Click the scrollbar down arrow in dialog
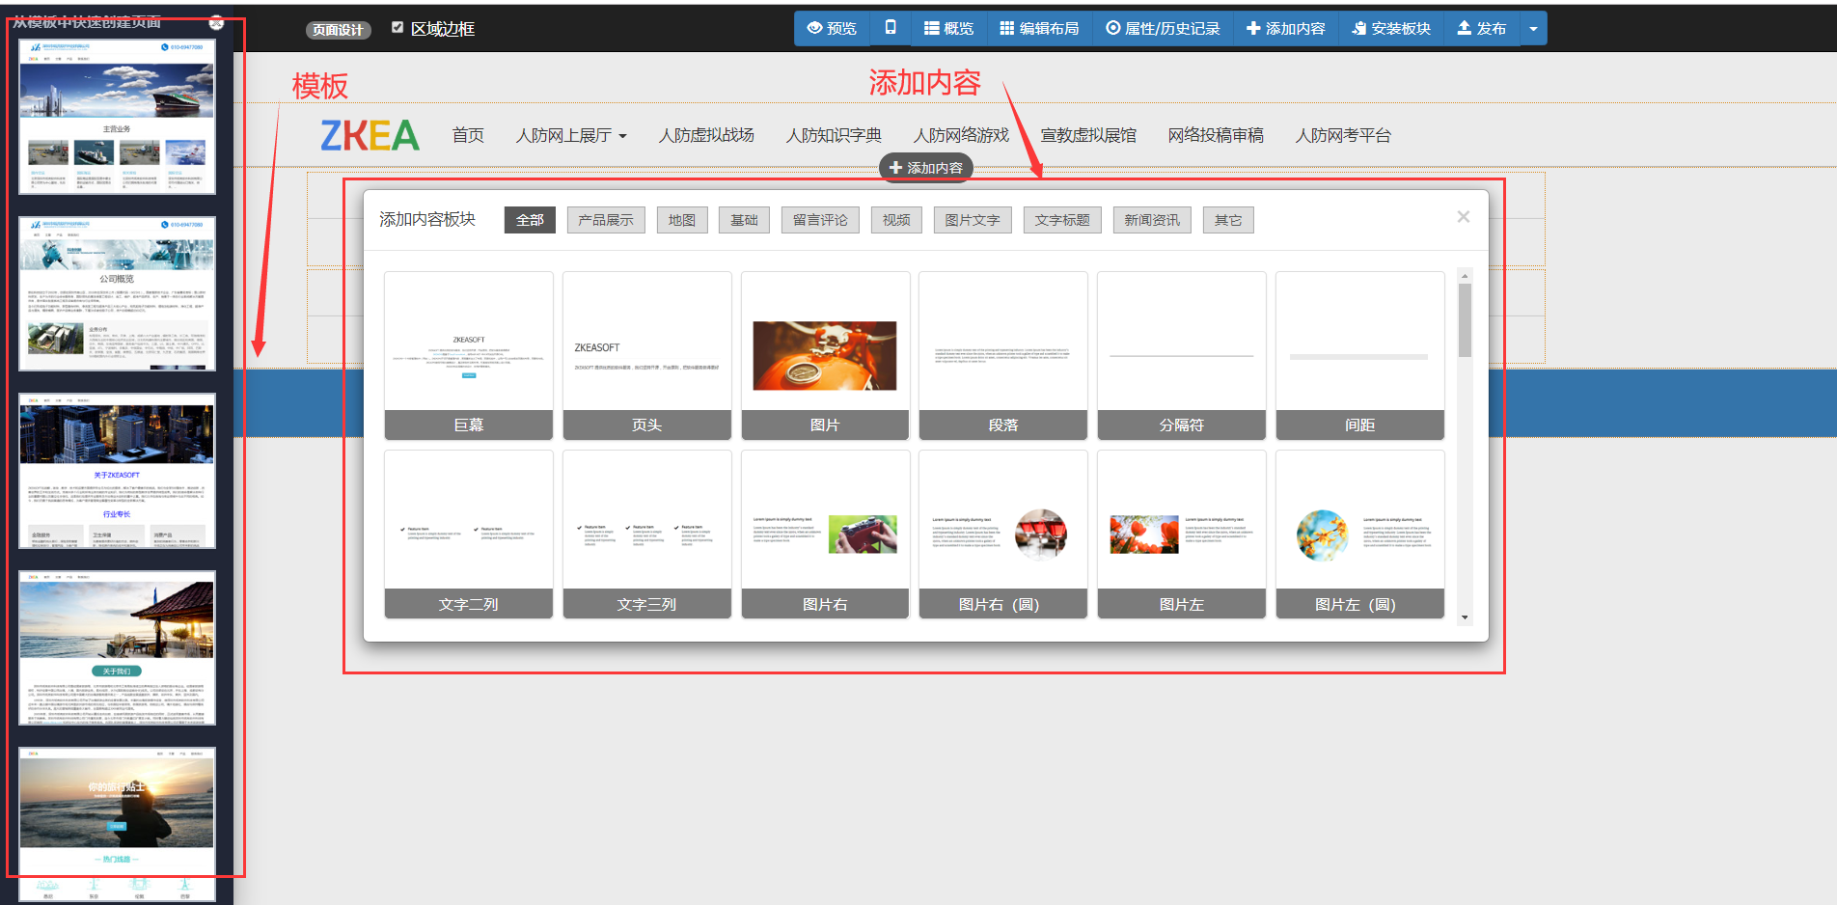The height and width of the screenshot is (905, 1837). point(1465,617)
